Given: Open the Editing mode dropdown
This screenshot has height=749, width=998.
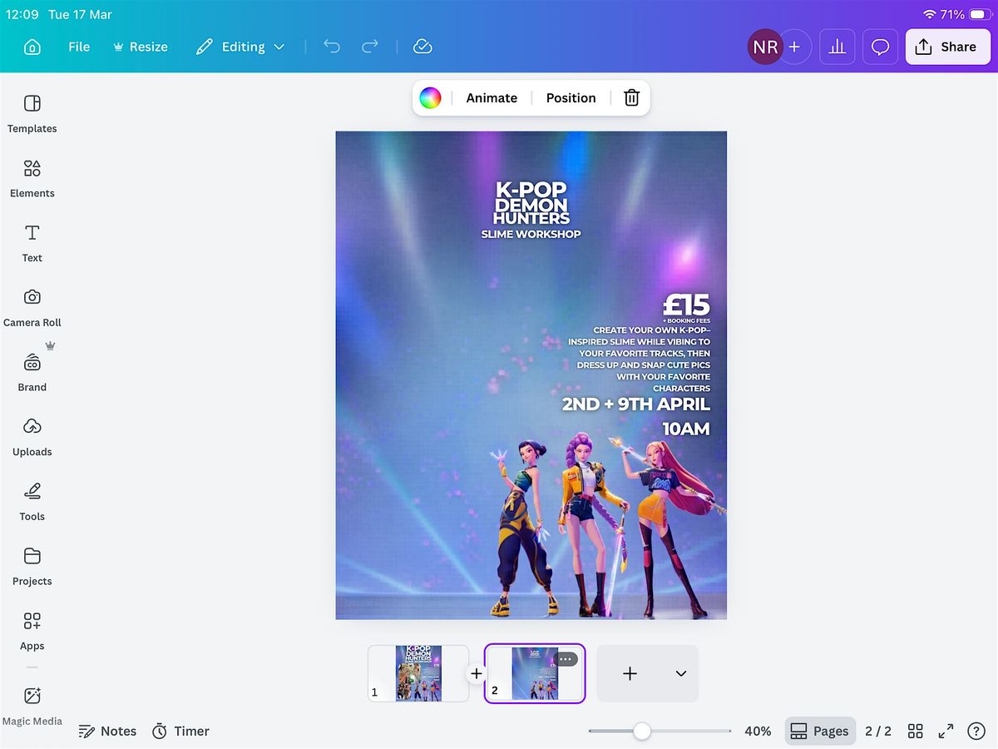Looking at the screenshot, I should coord(240,47).
